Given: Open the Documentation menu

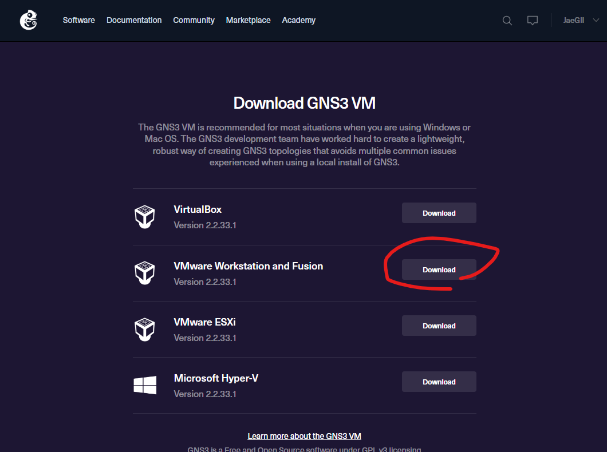Looking at the screenshot, I should (x=134, y=20).
